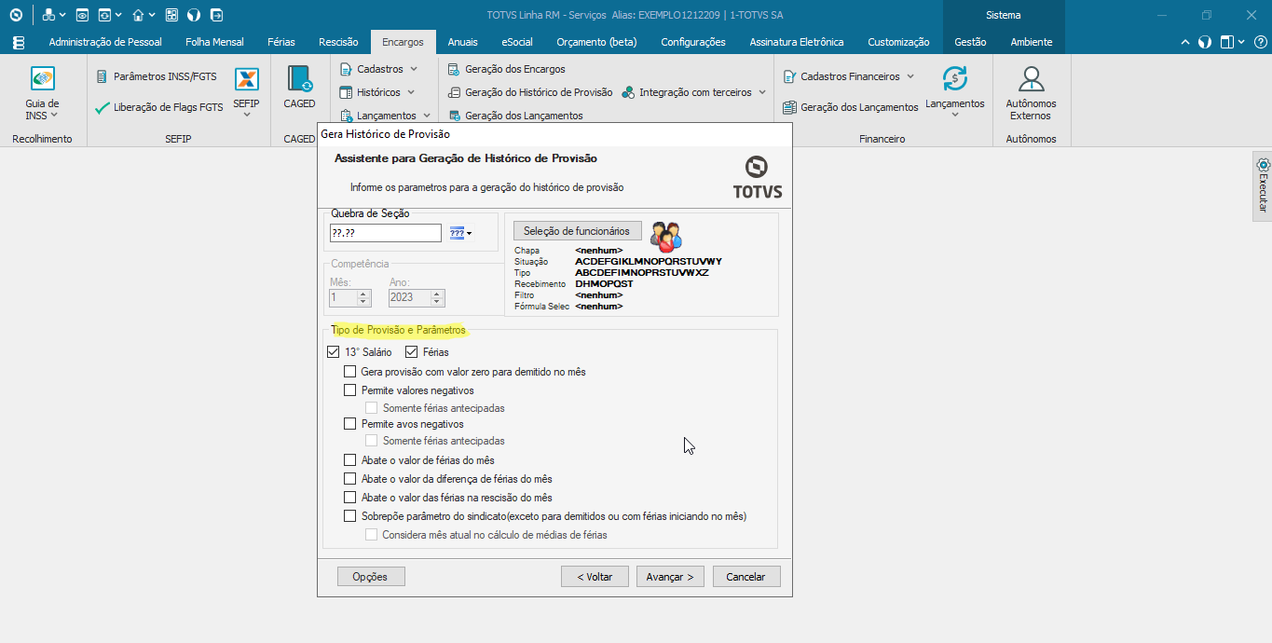Click the grid layout icon in quick access bar

(x=171, y=15)
